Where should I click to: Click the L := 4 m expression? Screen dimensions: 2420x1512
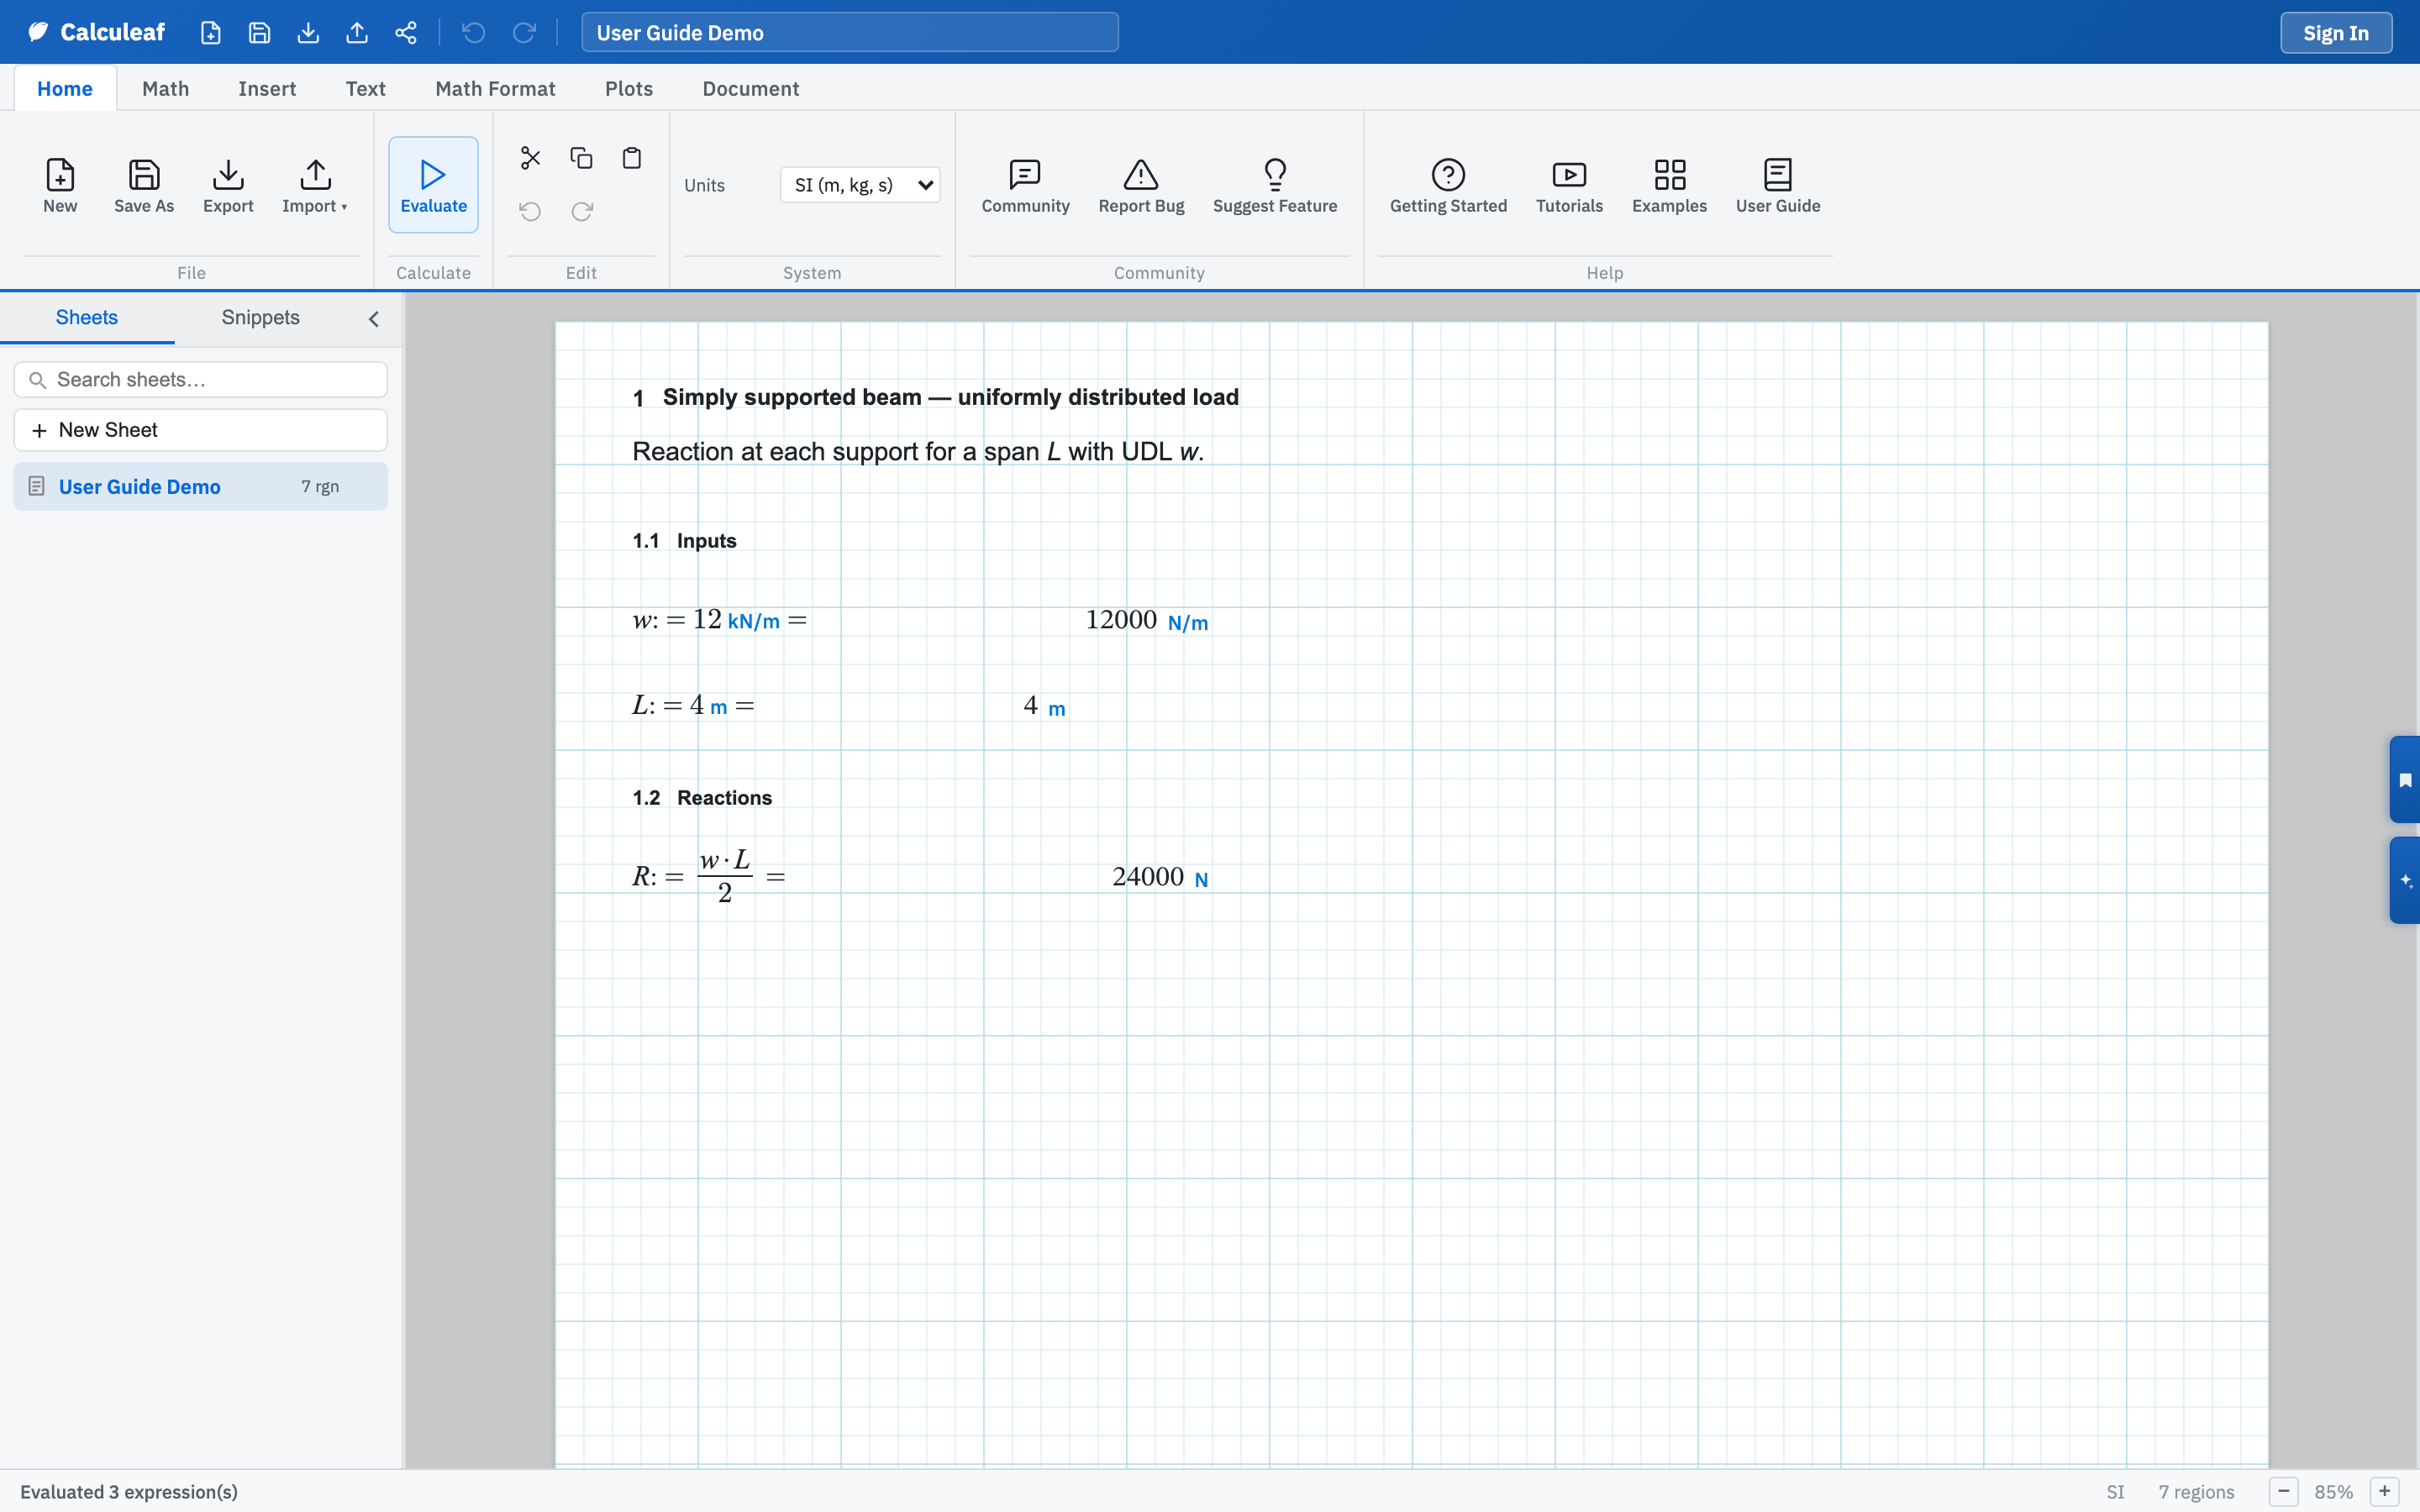tap(693, 706)
